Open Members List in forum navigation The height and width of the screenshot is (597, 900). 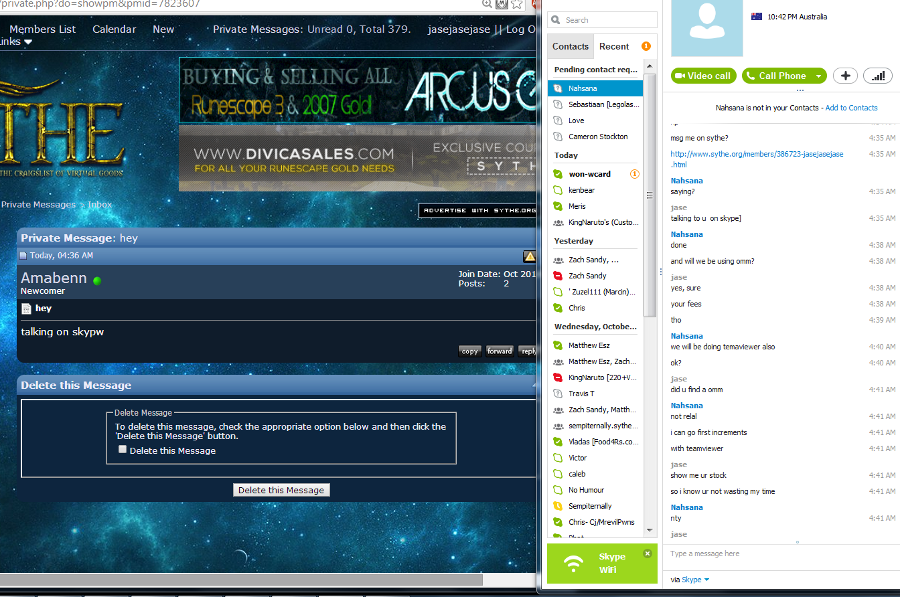pyautogui.click(x=42, y=29)
